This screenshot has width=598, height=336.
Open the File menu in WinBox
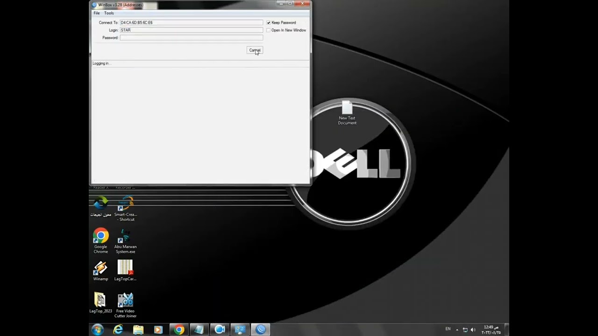97,13
